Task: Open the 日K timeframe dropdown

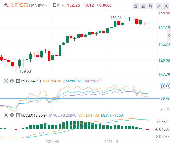Action: coord(58,5)
